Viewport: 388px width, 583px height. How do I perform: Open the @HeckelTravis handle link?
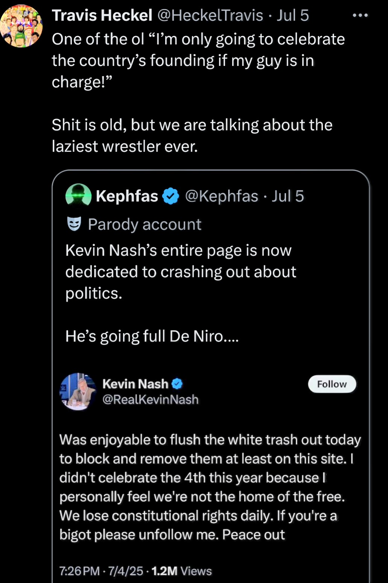[210, 15]
